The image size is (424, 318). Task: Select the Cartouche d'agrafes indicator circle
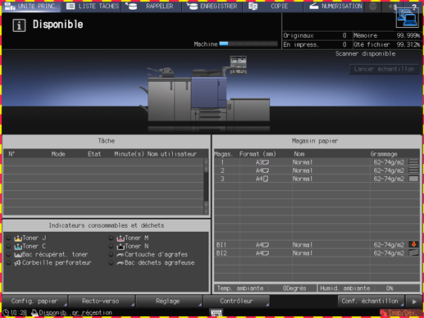pos(111,255)
